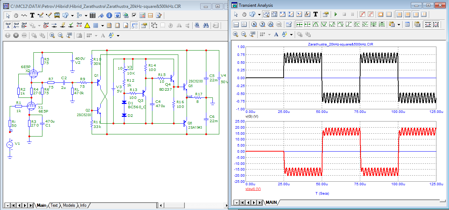Expand the font color dropdown in schematic toolbar

pos(118,36)
